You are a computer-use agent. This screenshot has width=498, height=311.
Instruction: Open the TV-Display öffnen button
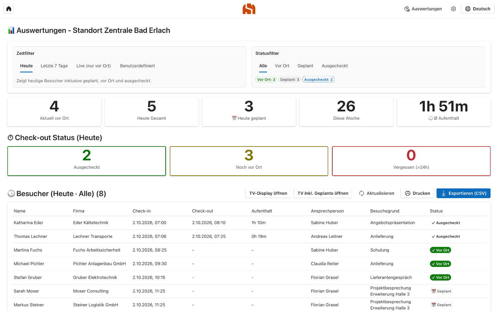pyautogui.click(x=268, y=193)
